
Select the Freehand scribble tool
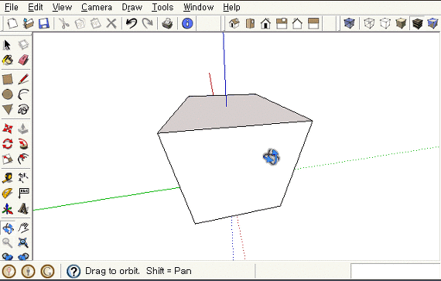pos(23,109)
